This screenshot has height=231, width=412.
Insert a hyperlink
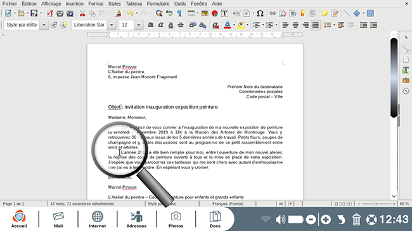[x=273, y=13]
